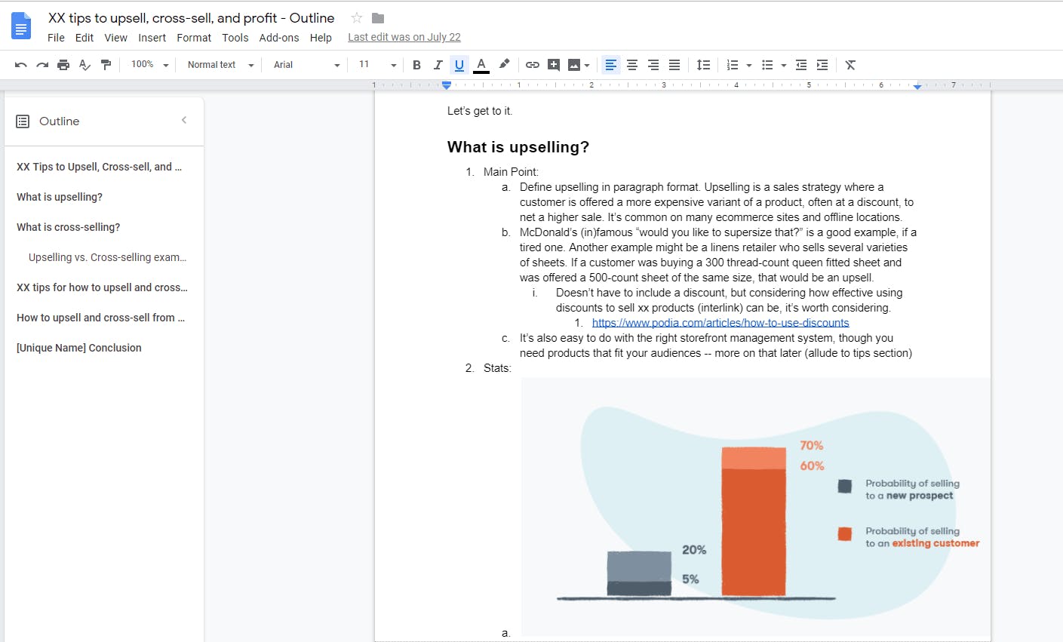Viewport: 1063px width, 642px height.
Task: Jump to 'How to upsell and cross-sell from' entry
Action: click(100, 318)
